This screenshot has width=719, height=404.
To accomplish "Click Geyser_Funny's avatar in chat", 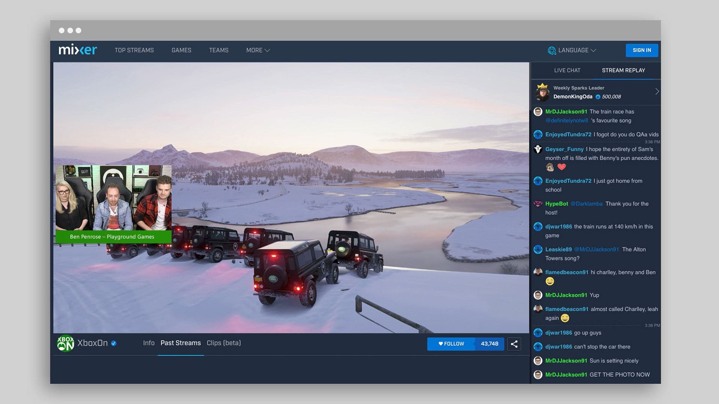I will [538, 149].
